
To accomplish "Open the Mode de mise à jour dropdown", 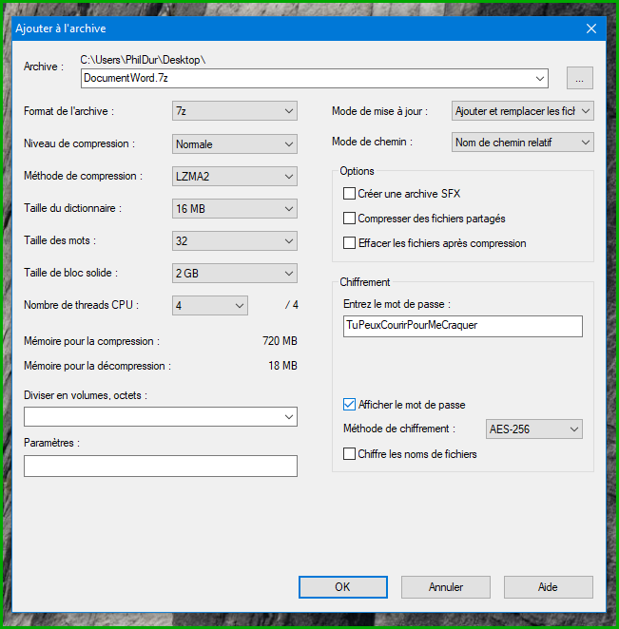I will click(523, 111).
